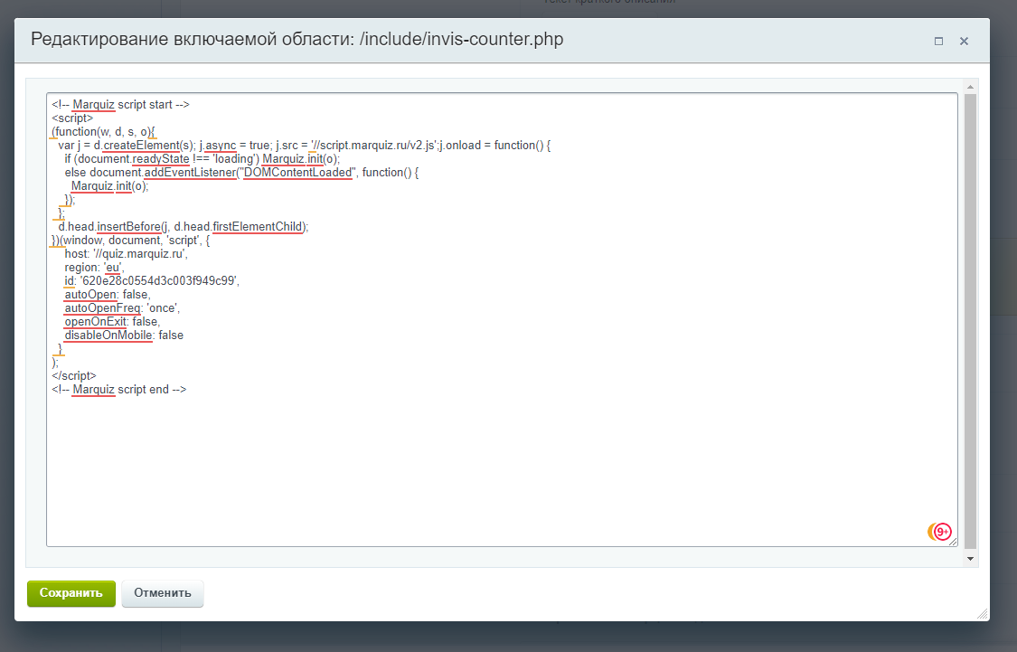Image resolution: width=1017 pixels, height=652 pixels.
Task: Close the invis-counter.php editing dialog
Action: pos(964,41)
